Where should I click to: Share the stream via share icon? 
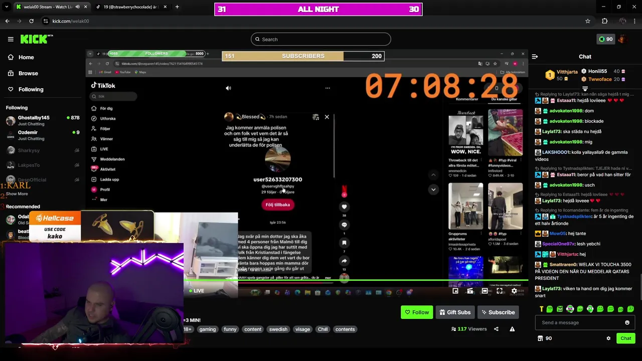[496, 329]
